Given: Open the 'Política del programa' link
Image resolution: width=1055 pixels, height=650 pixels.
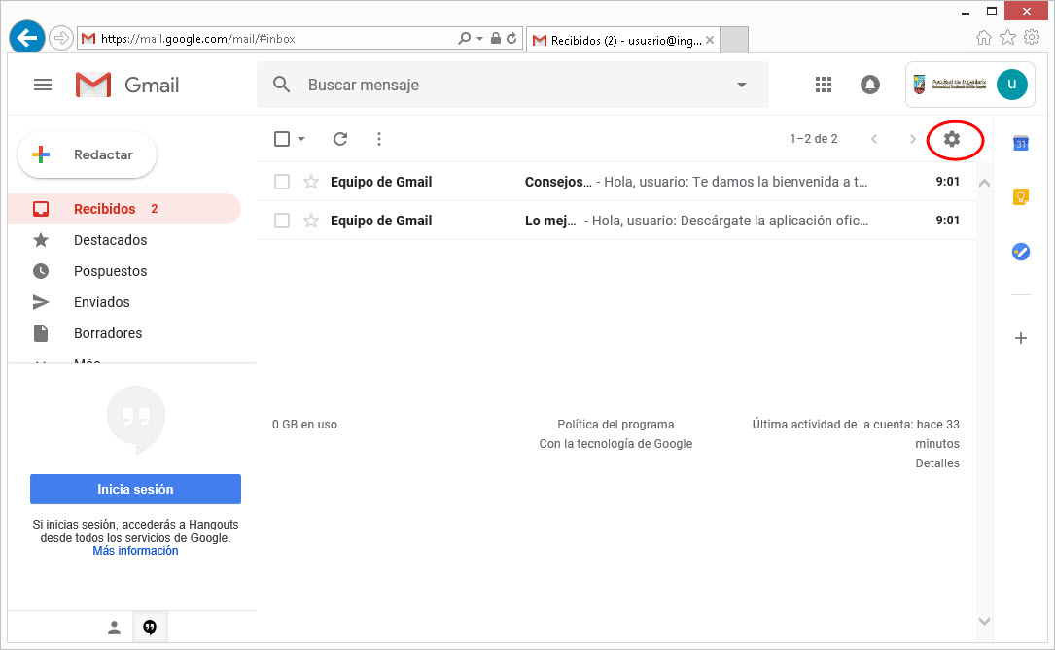Looking at the screenshot, I should point(615,425).
